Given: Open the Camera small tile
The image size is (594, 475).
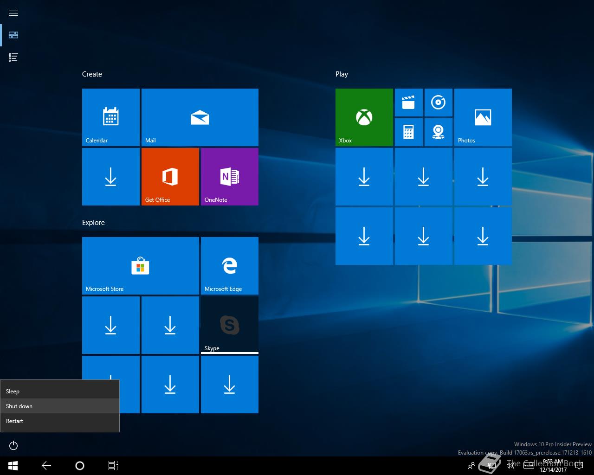Looking at the screenshot, I should [x=439, y=132].
